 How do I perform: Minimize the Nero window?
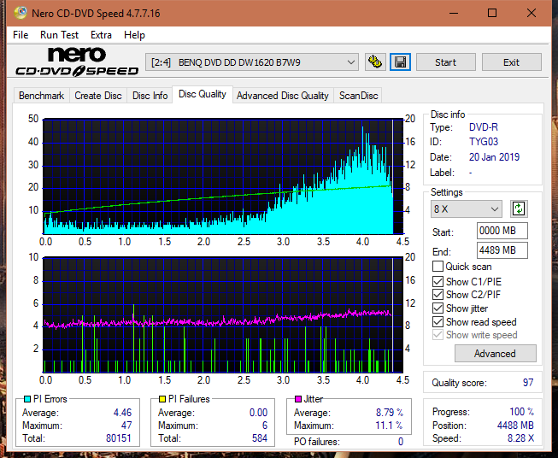[454, 13]
